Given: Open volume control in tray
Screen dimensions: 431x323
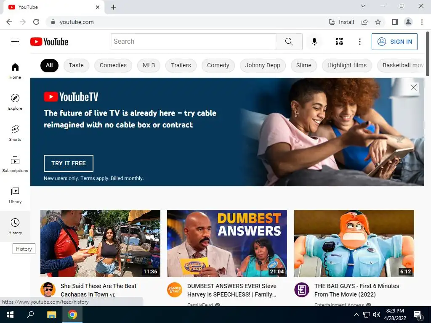Looking at the screenshot, I should (377, 315).
